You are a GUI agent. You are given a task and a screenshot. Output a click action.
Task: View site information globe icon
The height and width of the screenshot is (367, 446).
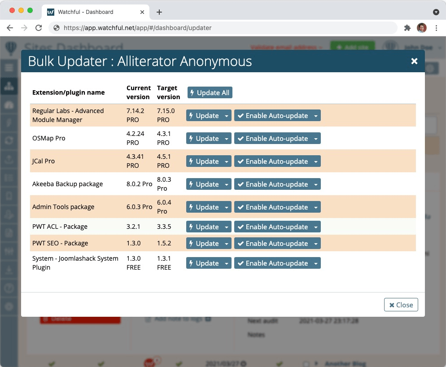(57, 28)
